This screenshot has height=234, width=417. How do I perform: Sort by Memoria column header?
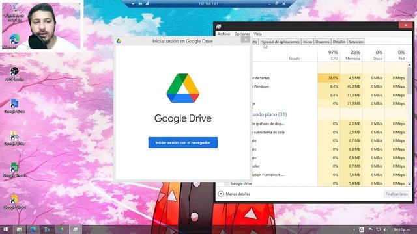[351, 55]
